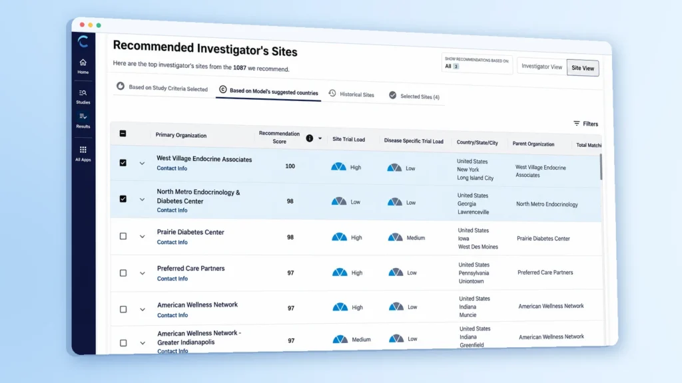Click the Recommendation Score info icon
682x383 pixels.
point(309,138)
